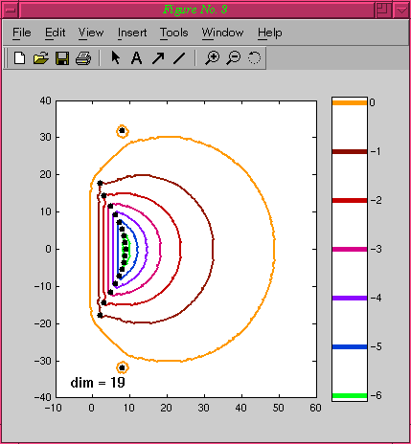Open the File menu
This screenshot has width=411, height=444.
click(22, 33)
